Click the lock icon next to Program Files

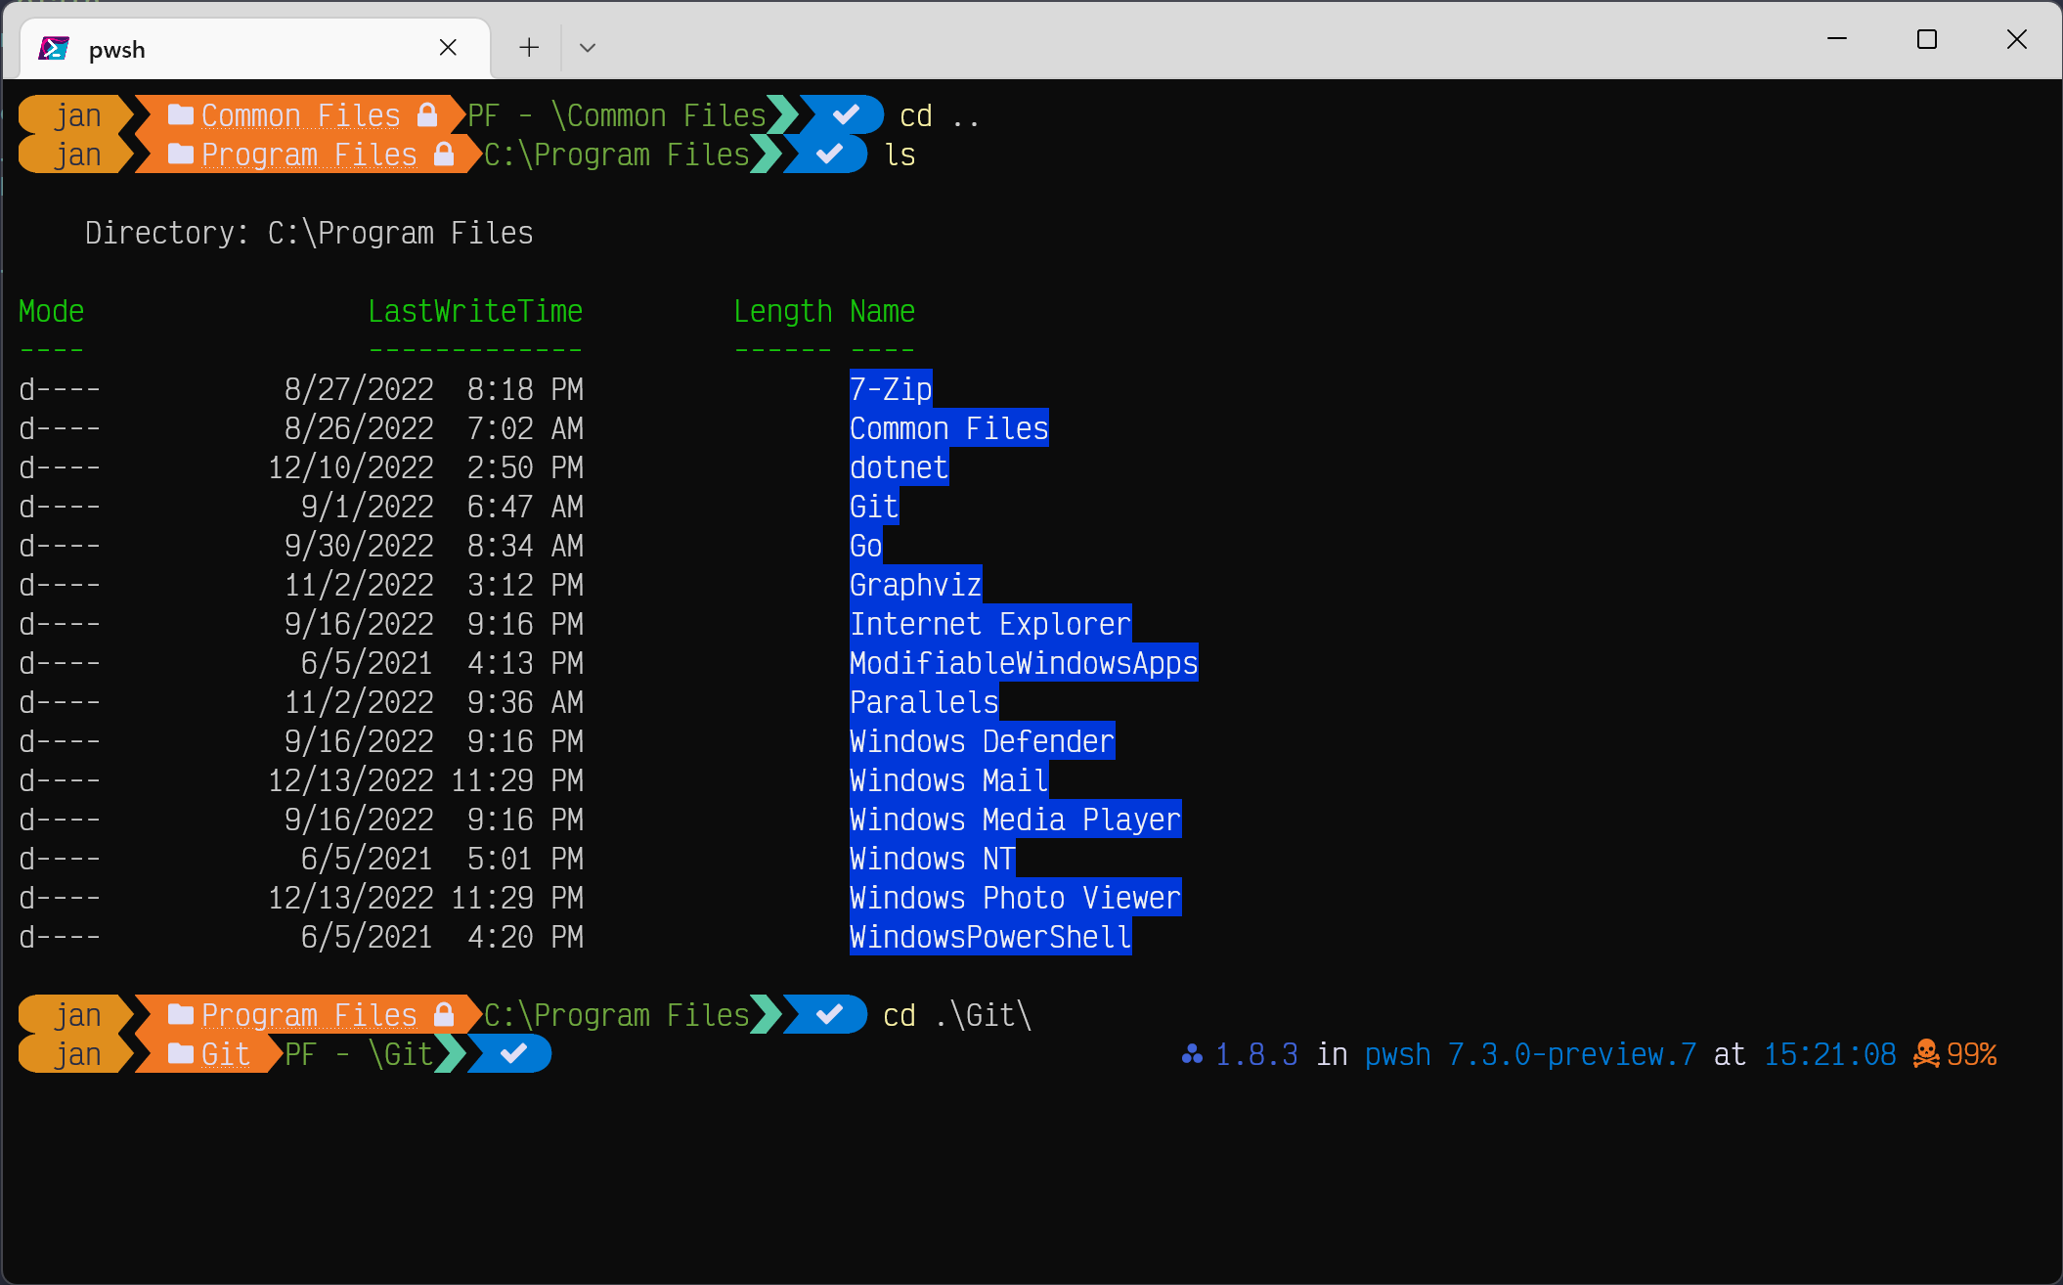pos(442,154)
